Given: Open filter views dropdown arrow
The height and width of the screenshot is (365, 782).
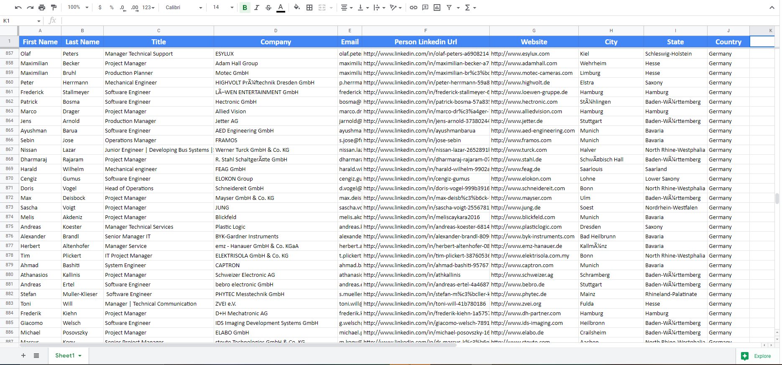Looking at the screenshot, I should (x=458, y=8).
